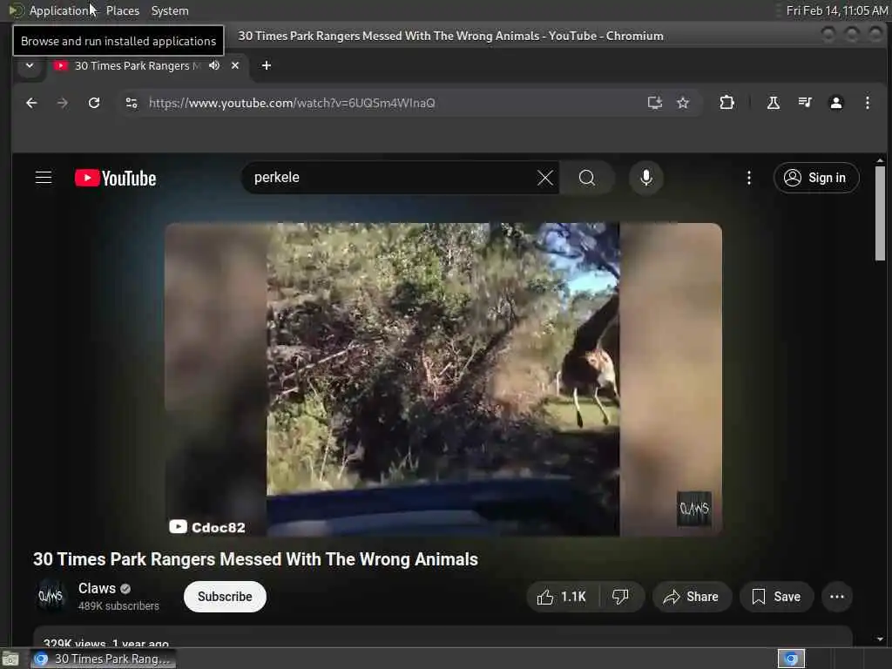Open Extensions puzzle icon
The image size is (892, 669).
click(x=726, y=103)
